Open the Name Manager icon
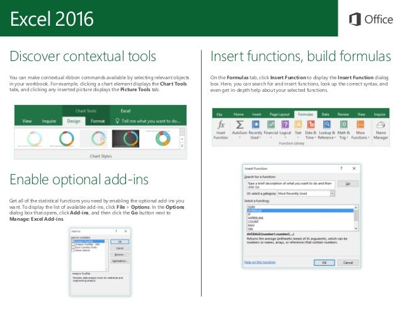402x310 pixels. click(381, 125)
